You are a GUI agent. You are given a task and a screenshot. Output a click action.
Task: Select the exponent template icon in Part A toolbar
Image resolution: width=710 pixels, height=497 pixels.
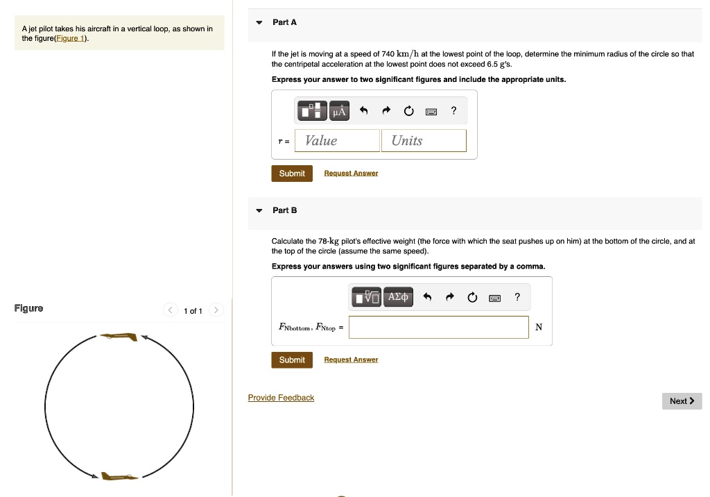[311, 110]
